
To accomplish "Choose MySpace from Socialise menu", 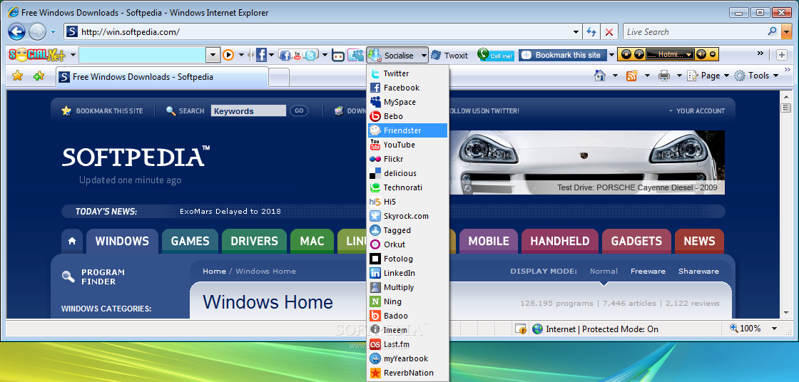I will click(407, 102).
